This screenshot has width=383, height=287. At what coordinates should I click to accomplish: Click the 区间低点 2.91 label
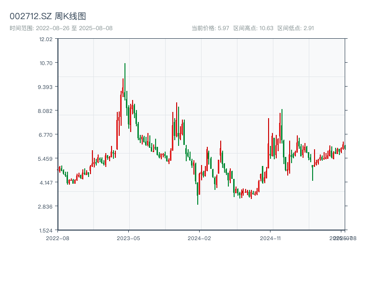point(295,28)
